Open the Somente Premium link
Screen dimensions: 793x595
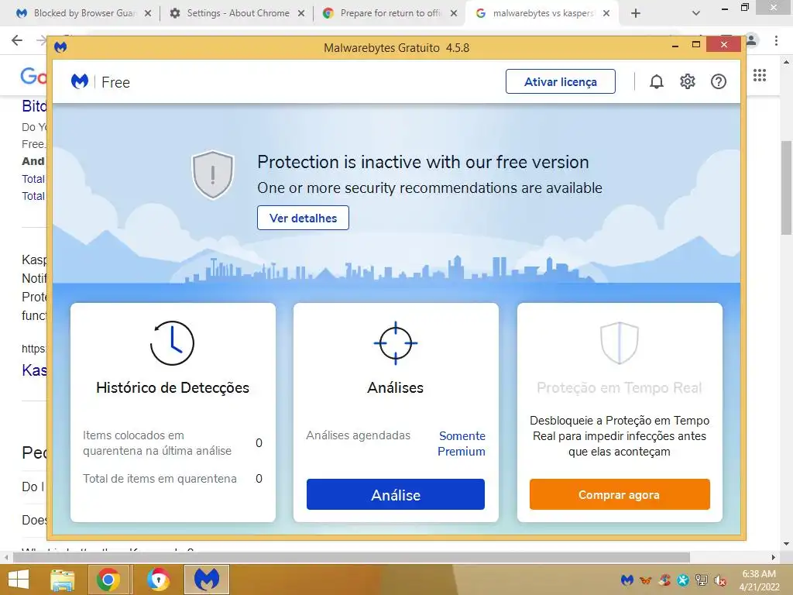coord(462,443)
